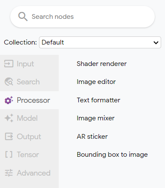This screenshot has width=165, height=188.
Task: Click the Tensor brackets icon
Action: (9, 155)
